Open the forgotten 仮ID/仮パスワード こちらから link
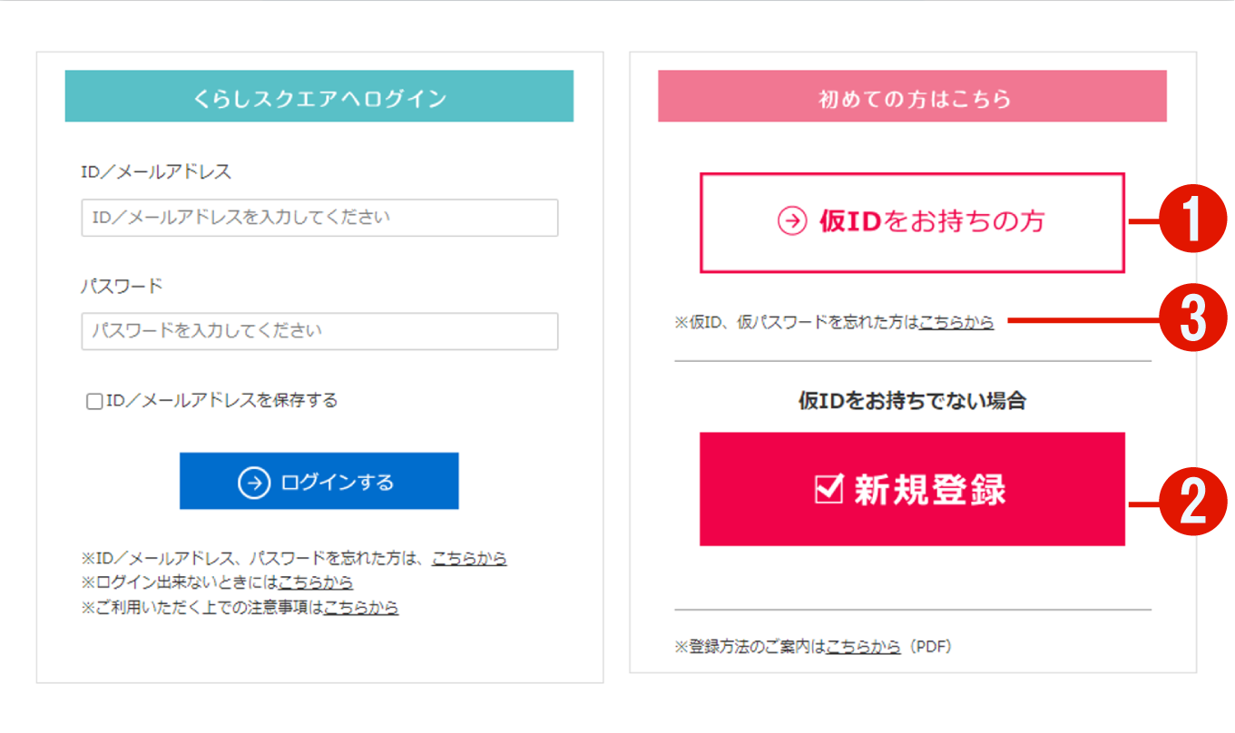The image size is (1235, 733). click(956, 322)
